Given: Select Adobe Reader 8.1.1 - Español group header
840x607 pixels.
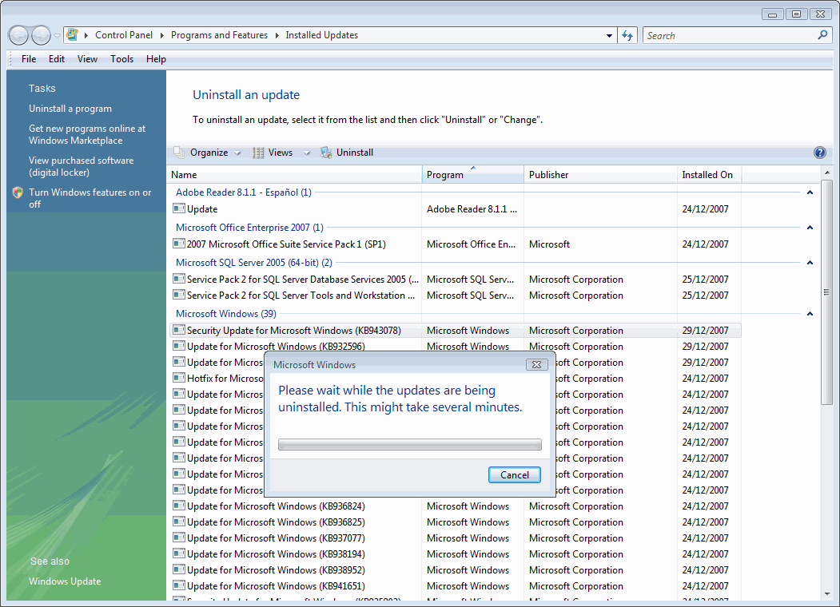Looking at the screenshot, I should (244, 192).
